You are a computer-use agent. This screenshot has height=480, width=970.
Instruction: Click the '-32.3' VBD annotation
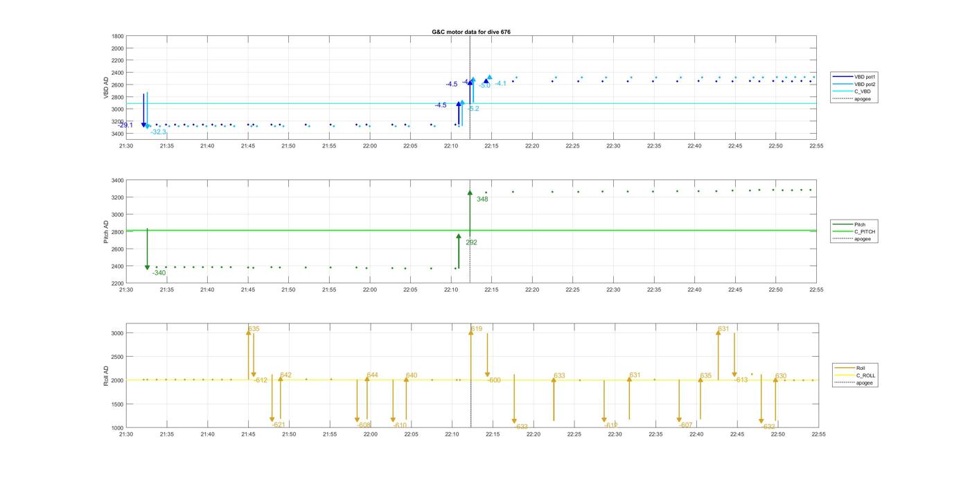click(159, 132)
